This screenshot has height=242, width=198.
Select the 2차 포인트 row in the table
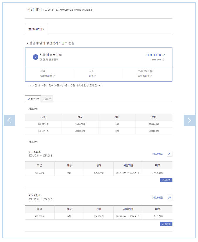(x=44, y=131)
